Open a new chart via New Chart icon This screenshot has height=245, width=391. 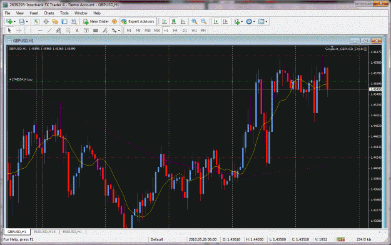pyautogui.click(x=9, y=22)
